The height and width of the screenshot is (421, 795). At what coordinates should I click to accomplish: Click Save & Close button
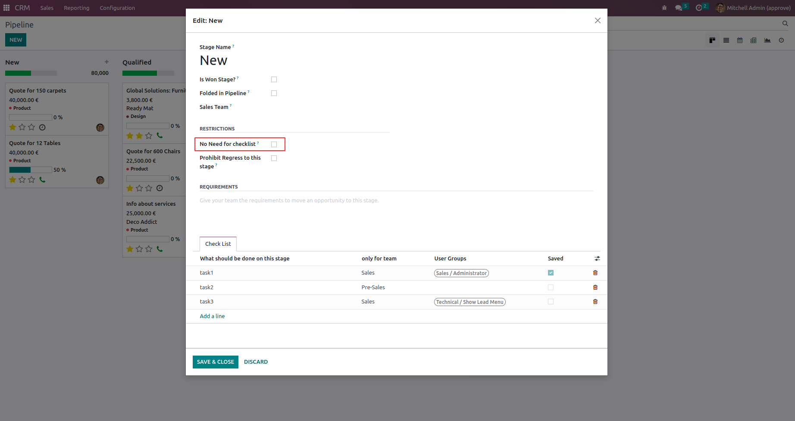click(215, 362)
